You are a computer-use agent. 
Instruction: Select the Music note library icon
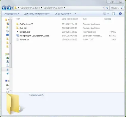click(x=8, y=73)
